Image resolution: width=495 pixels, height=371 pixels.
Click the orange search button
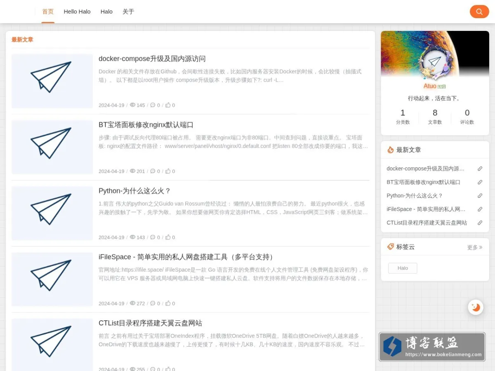click(479, 12)
